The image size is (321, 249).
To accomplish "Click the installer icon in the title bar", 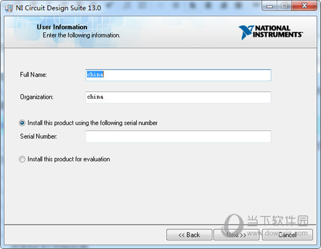I will click(x=9, y=8).
